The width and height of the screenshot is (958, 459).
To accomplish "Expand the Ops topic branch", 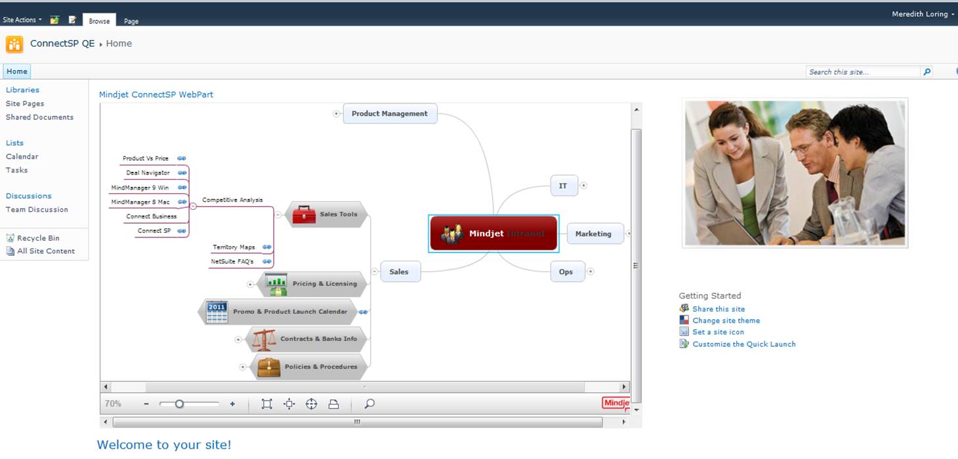I will coord(591,271).
